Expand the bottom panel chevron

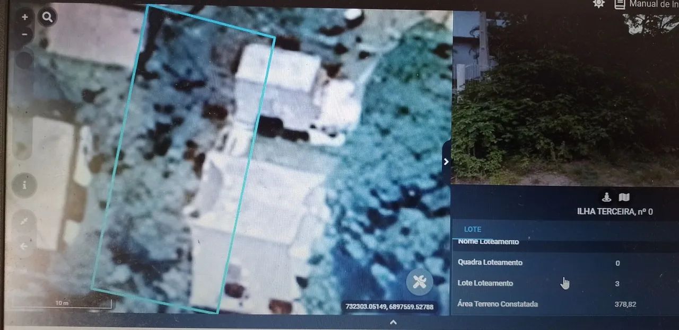point(393,322)
